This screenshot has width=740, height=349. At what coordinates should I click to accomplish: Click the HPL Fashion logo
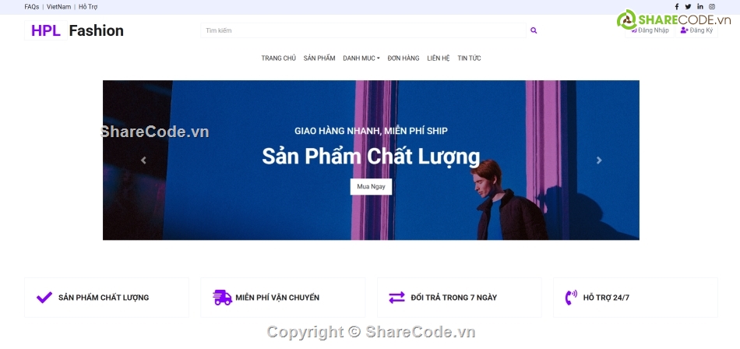74,30
